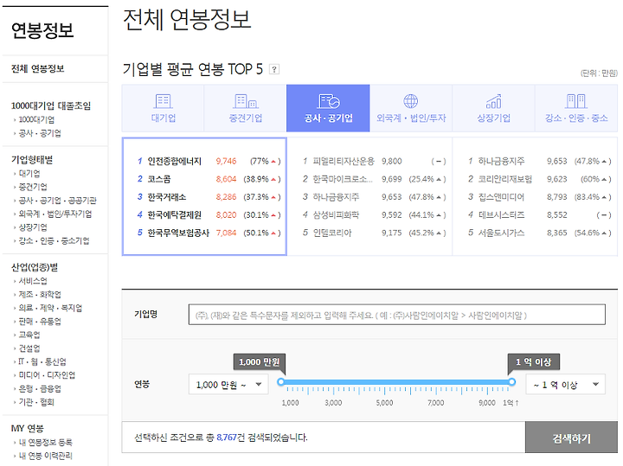The width and height of the screenshot is (623, 466).
Task: Switch to the 상장기업 tab label
Action: pos(493,118)
